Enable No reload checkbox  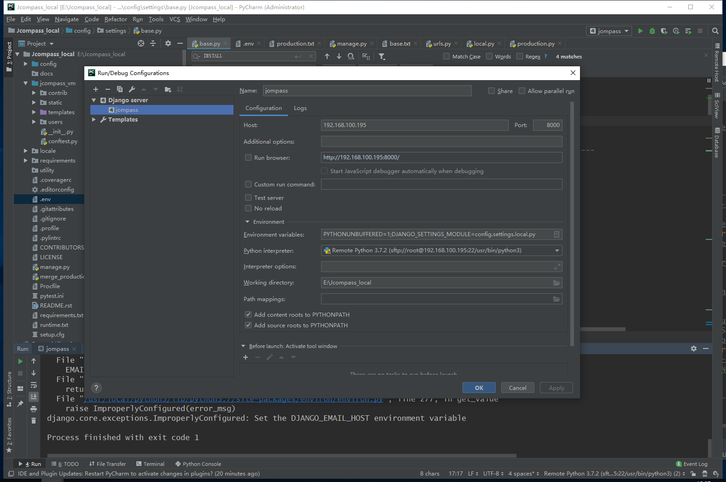point(248,208)
